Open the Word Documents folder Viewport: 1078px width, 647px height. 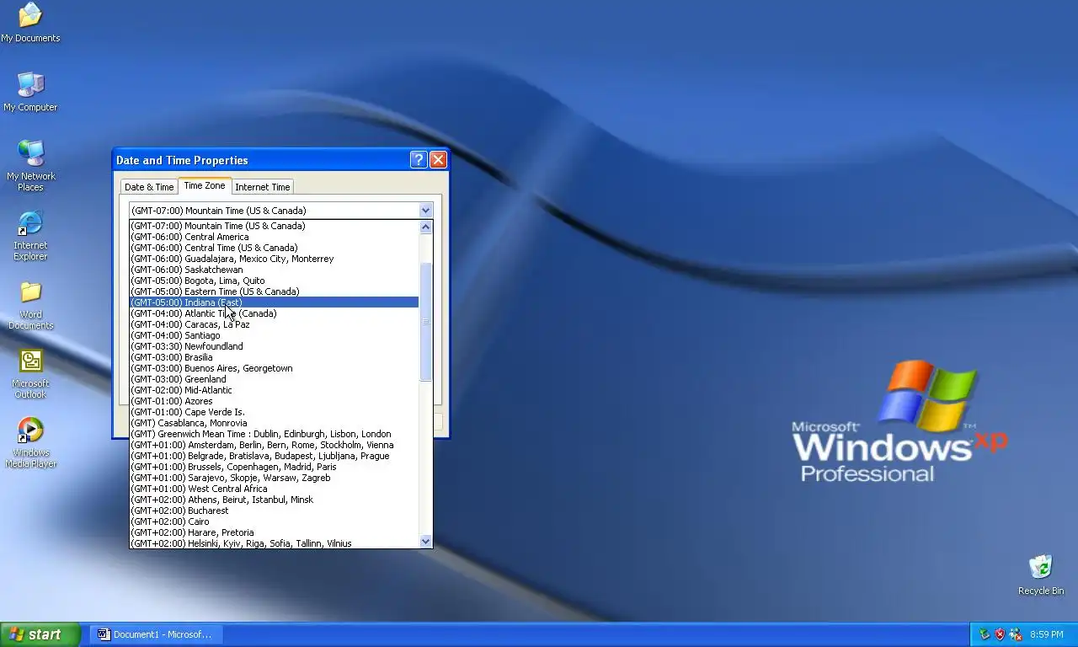pos(30,304)
